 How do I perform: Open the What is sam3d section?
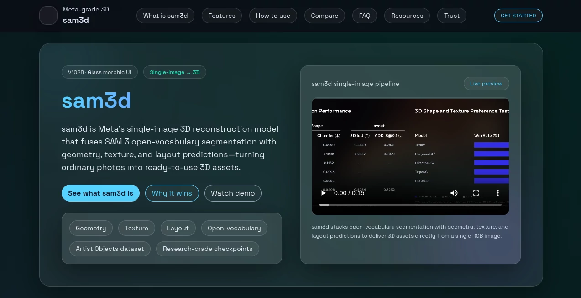[165, 16]
